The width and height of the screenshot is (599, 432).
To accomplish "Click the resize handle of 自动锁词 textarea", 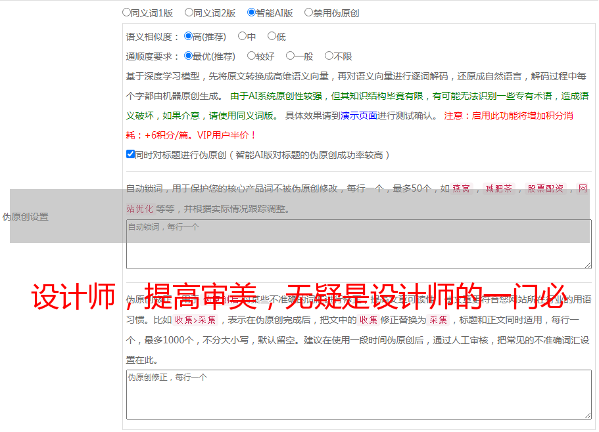I will (587, 265).
